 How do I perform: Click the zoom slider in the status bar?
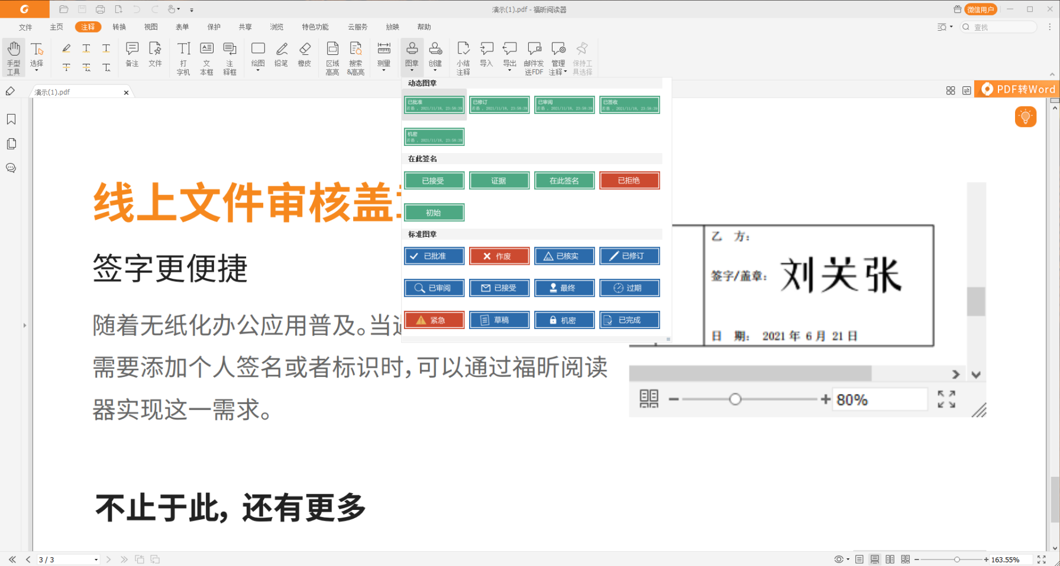[957, 559]
